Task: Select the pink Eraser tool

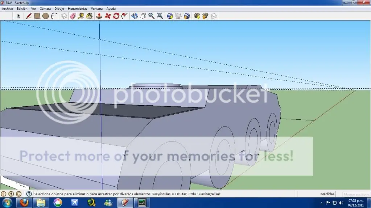Action: tap(73, 16)
